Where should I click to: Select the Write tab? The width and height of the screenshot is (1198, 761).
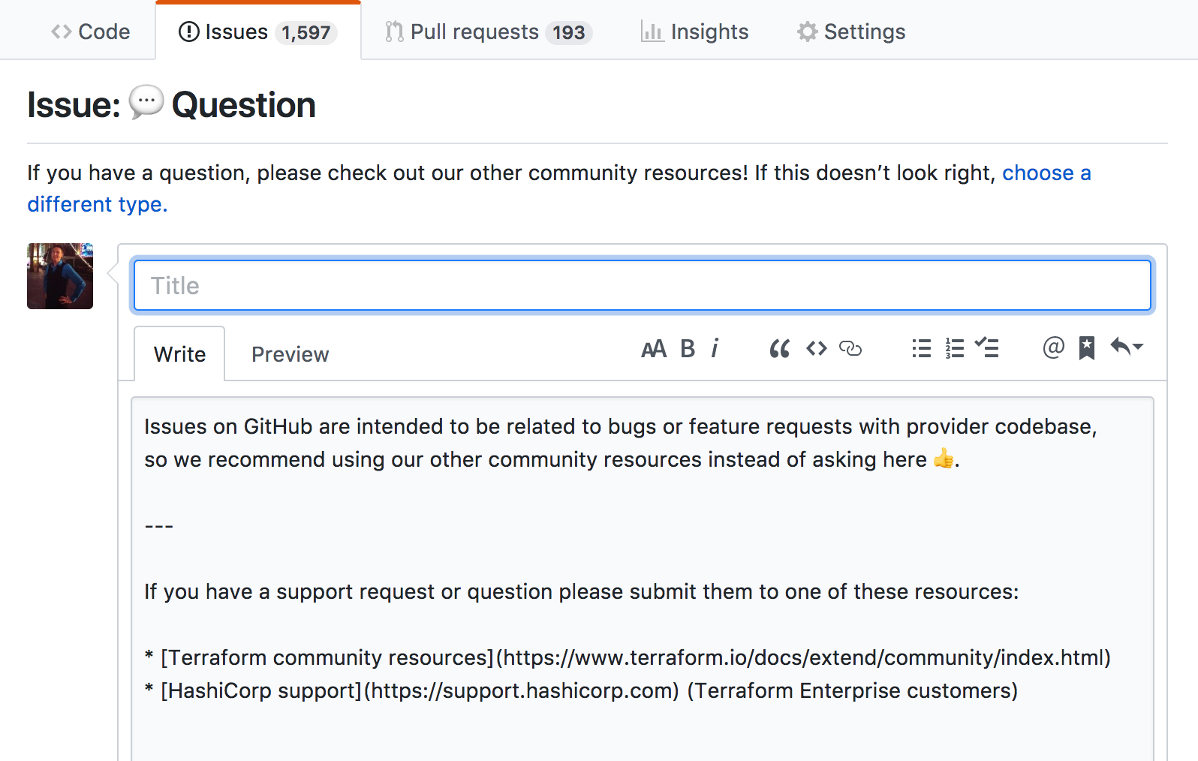(x=179, y=354)
